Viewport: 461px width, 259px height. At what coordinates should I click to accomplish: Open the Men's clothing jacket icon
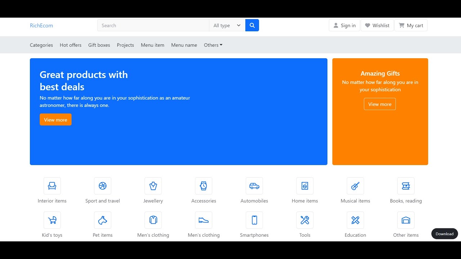(153, 220)
